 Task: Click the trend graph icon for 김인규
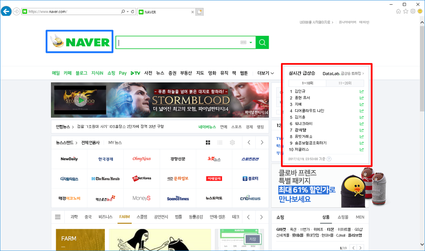point(362,91)
